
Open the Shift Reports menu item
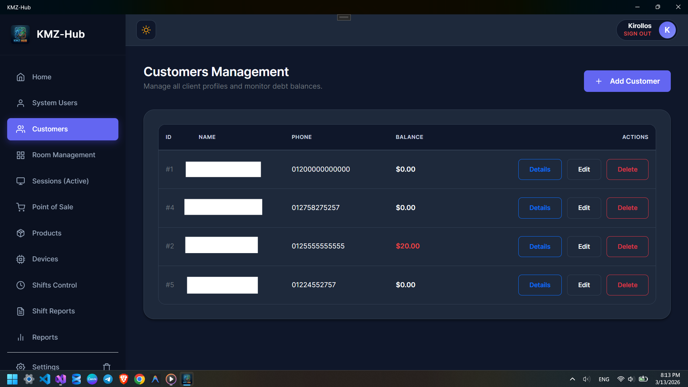click(x=53, y=311)
